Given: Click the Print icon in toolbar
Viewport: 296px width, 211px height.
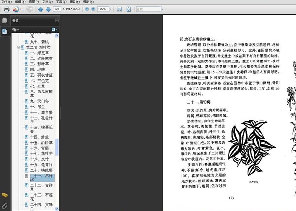Looking at the screenshot, I should tap(6, 9).
